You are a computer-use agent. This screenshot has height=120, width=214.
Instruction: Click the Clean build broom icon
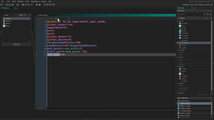click(32, 5)
